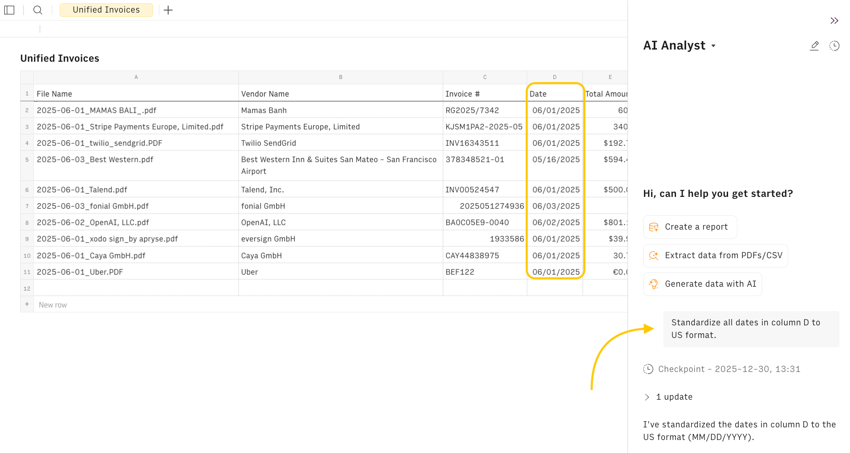Expand the 1 update disclosure chevron

[647, 396]
